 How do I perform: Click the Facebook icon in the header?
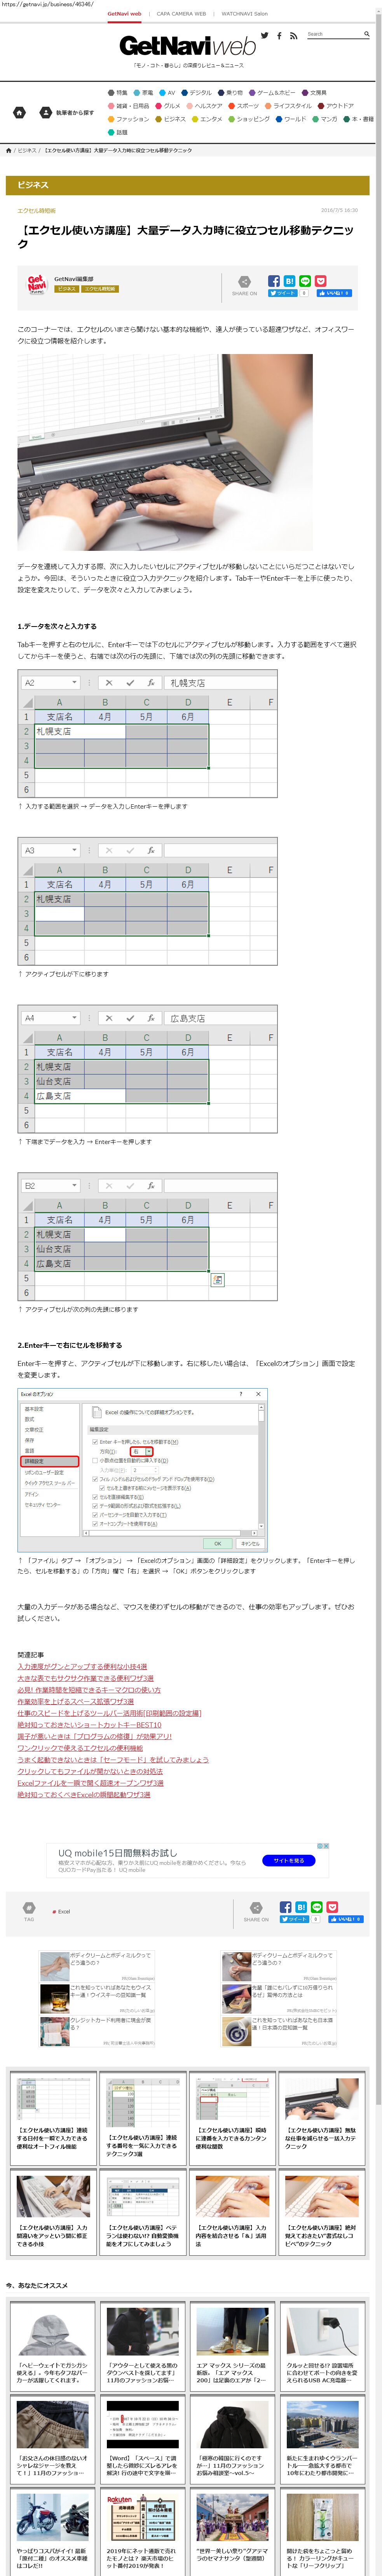point(279,36)
